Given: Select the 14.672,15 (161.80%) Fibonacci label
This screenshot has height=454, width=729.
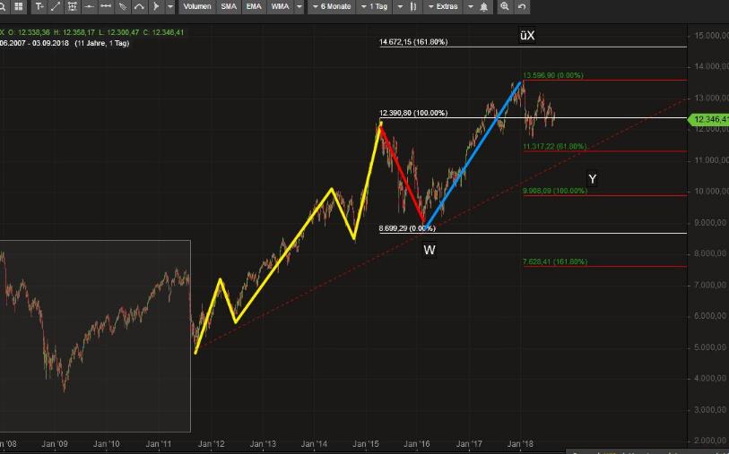Looking at the screenshot, I should click(x=413, y=42).
